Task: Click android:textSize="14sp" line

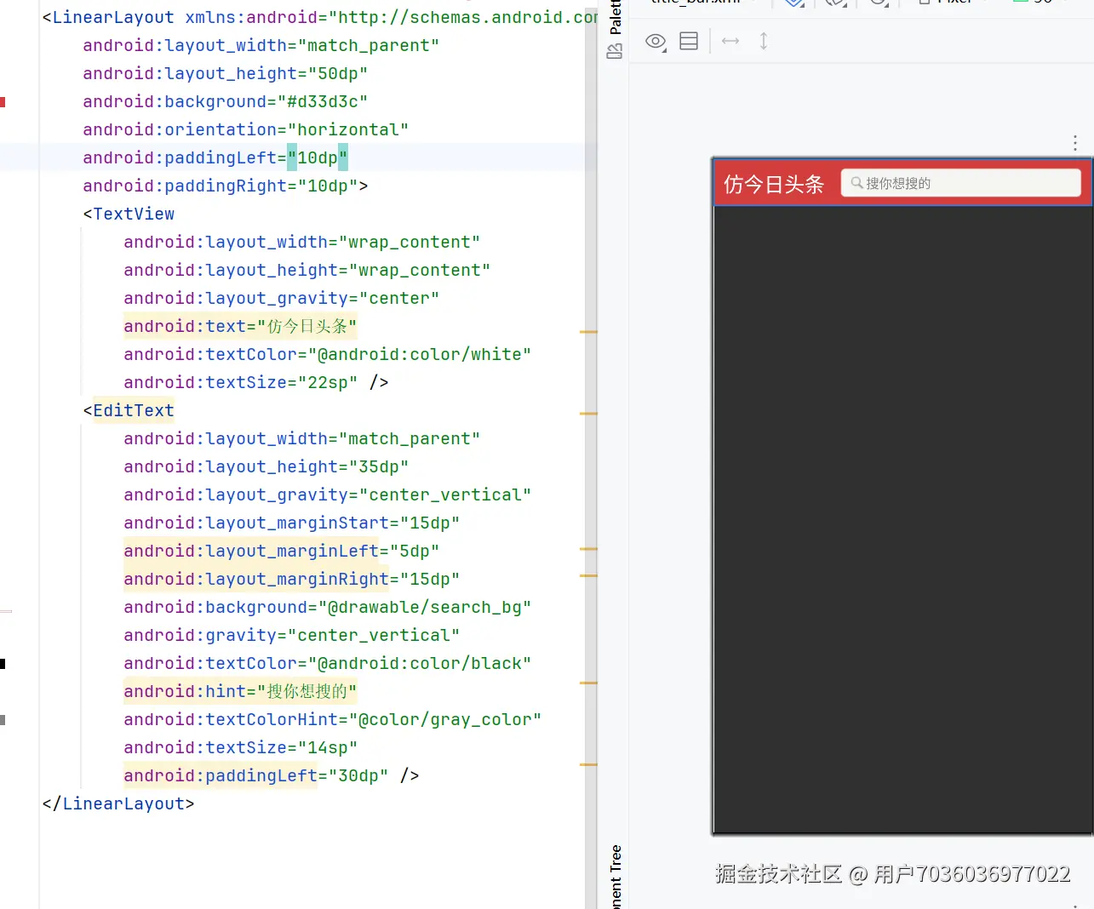Action: click(x=240, y=747)
